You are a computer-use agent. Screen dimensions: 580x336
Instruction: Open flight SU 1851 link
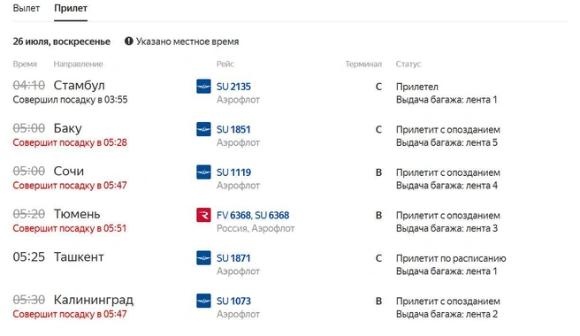click(233, 129)
